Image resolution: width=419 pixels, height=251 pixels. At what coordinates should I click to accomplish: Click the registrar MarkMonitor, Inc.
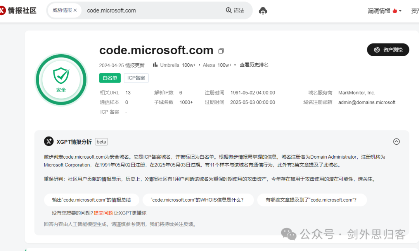[x=357, y=93]
